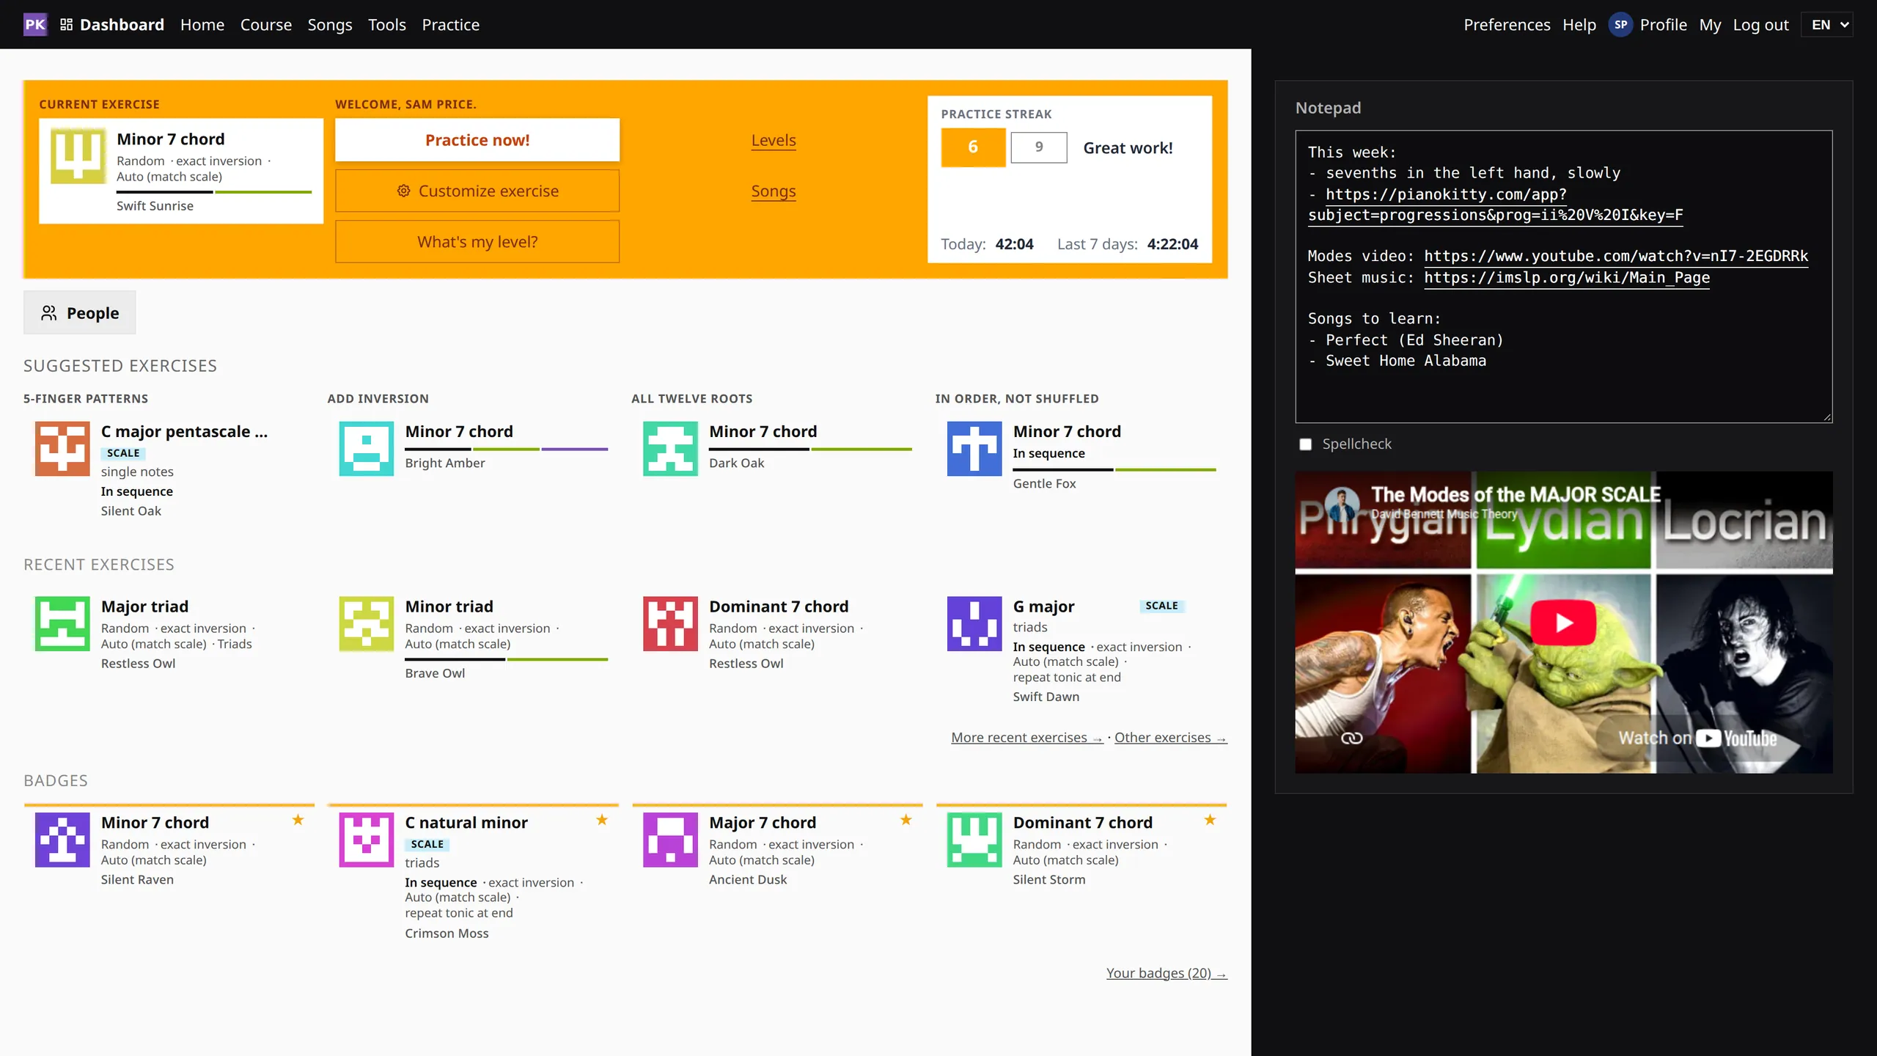Follow the More recent exercises link

click(1026, 738)
